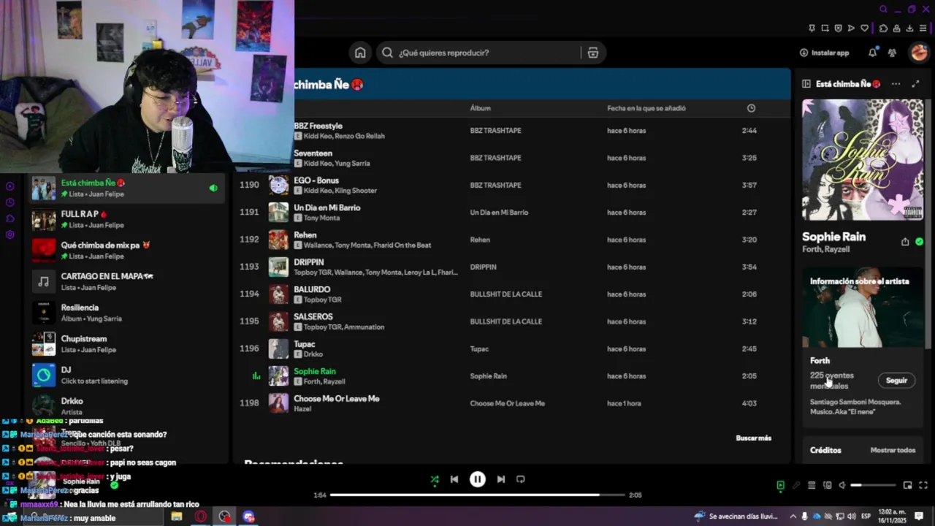The width and height of the screenshot is (935, 526).
Task: Toggle shuffle playback
Action: click(x=435, y=479)
